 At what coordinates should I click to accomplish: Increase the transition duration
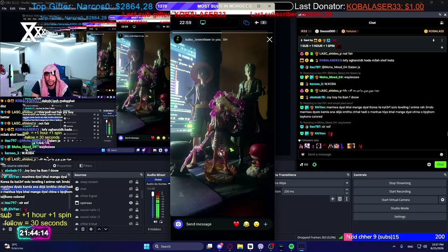pyautogui.click(x=347, y=190)
